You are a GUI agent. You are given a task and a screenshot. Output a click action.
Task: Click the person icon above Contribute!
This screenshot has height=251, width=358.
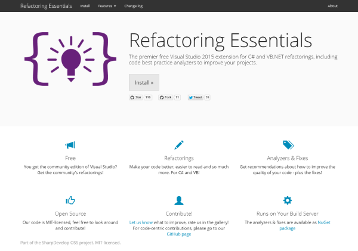(x=178, y=200)
